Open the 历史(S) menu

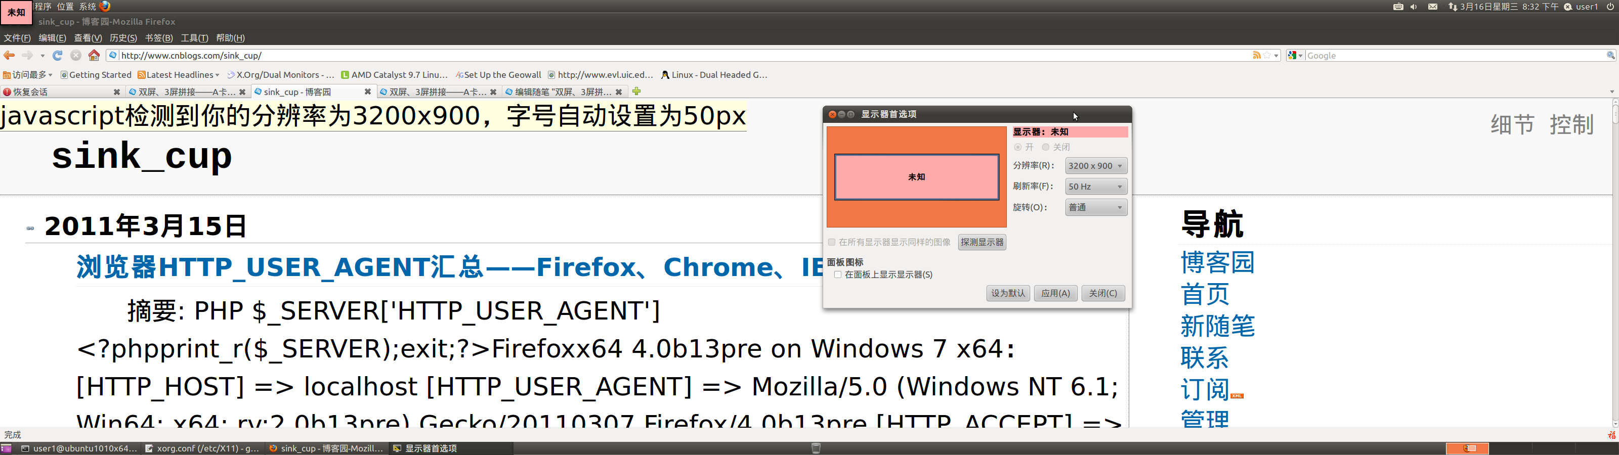coord(123,38)
